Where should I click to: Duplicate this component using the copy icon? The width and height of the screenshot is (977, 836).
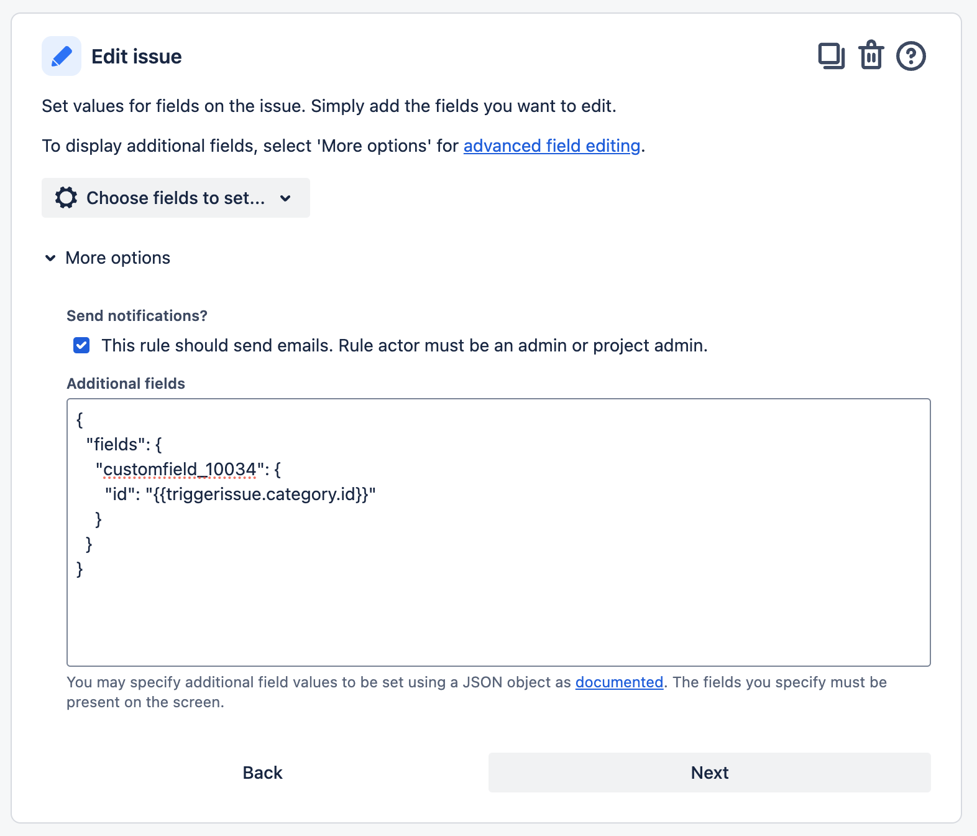coord(831,56)
